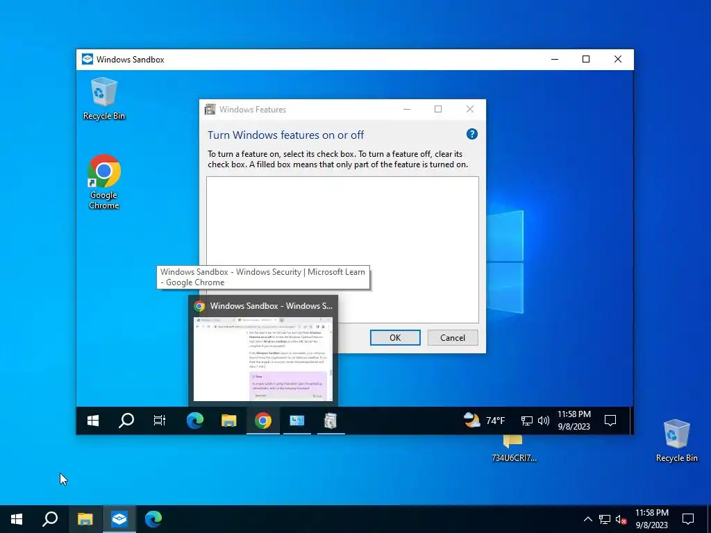Close the Windows Features dialog
The height and width of the screenshot is (533, 711).
point(470,109)
